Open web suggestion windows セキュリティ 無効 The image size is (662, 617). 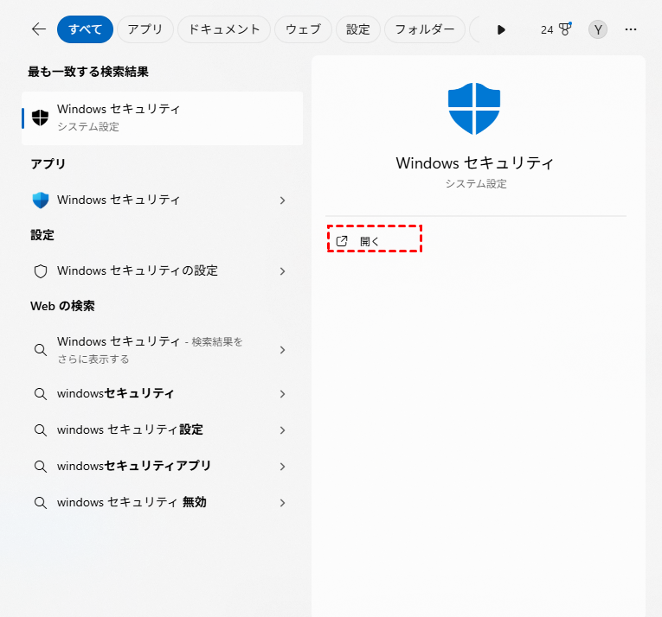point(162,503)
